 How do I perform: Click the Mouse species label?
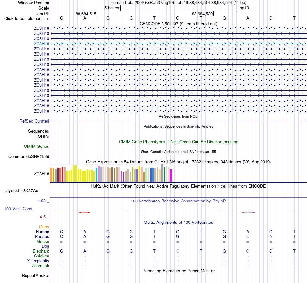(43, 242)
